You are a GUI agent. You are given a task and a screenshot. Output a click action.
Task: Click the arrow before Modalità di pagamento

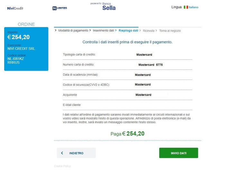(x=56, y=30)
